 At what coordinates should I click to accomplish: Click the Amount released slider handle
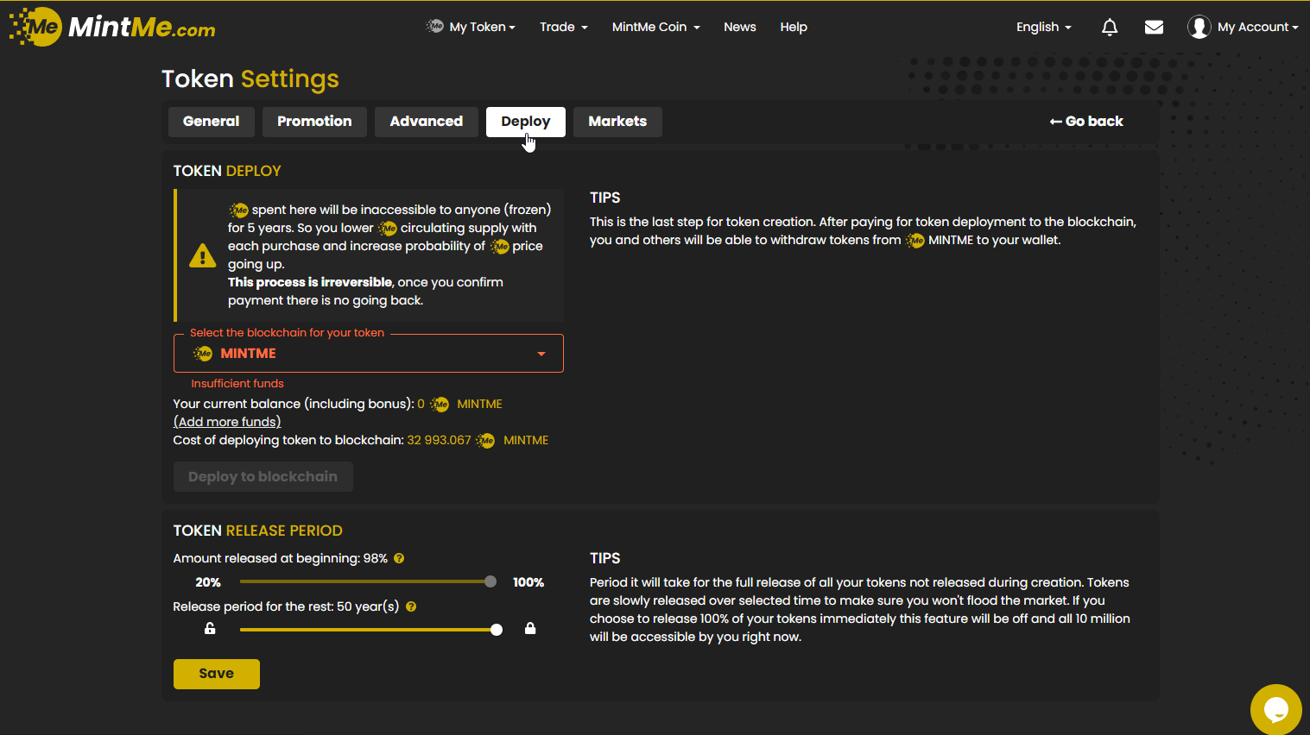(x=490, y=582)
